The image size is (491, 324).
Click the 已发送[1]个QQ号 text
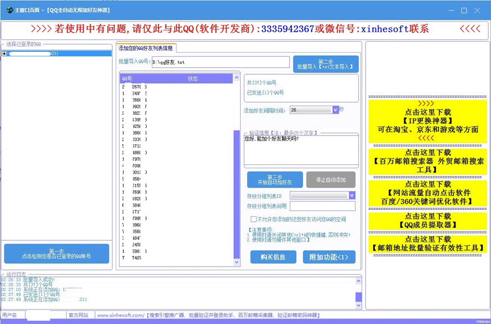(x=265, y=92)
